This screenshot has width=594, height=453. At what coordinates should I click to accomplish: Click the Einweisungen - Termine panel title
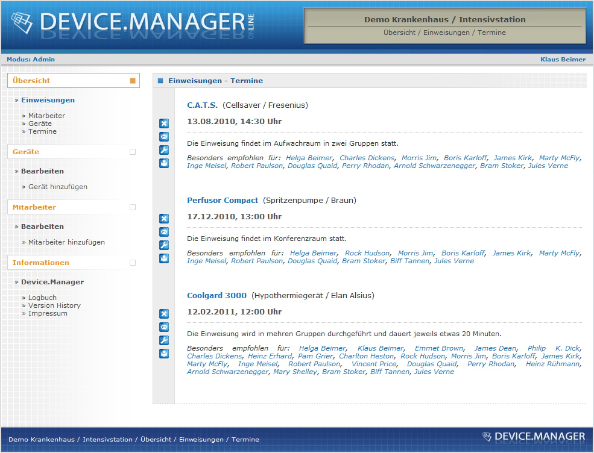[x=215, y=81]
